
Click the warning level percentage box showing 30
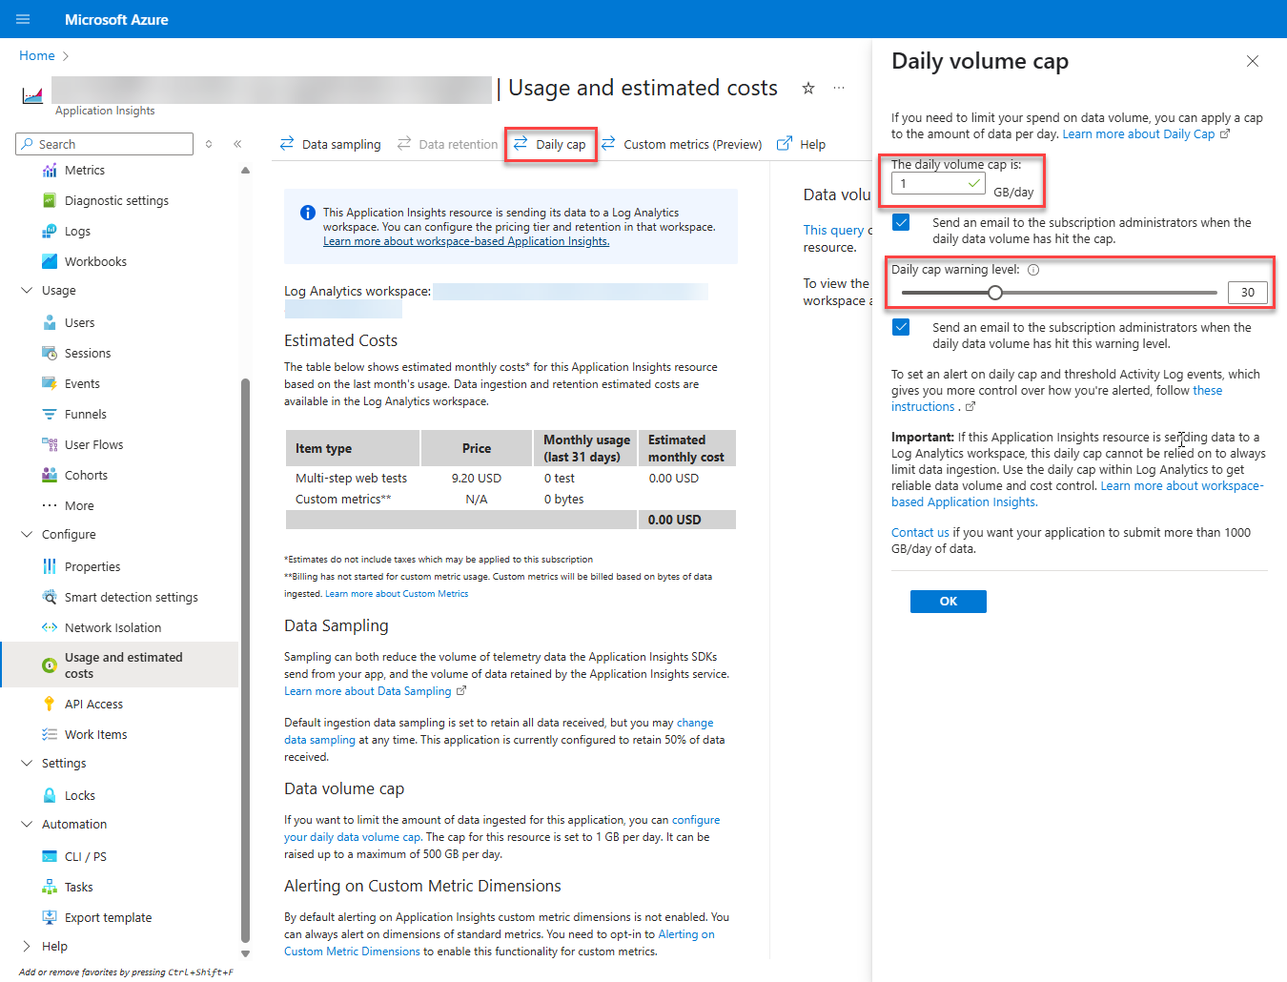click(x=1248, y=293)
